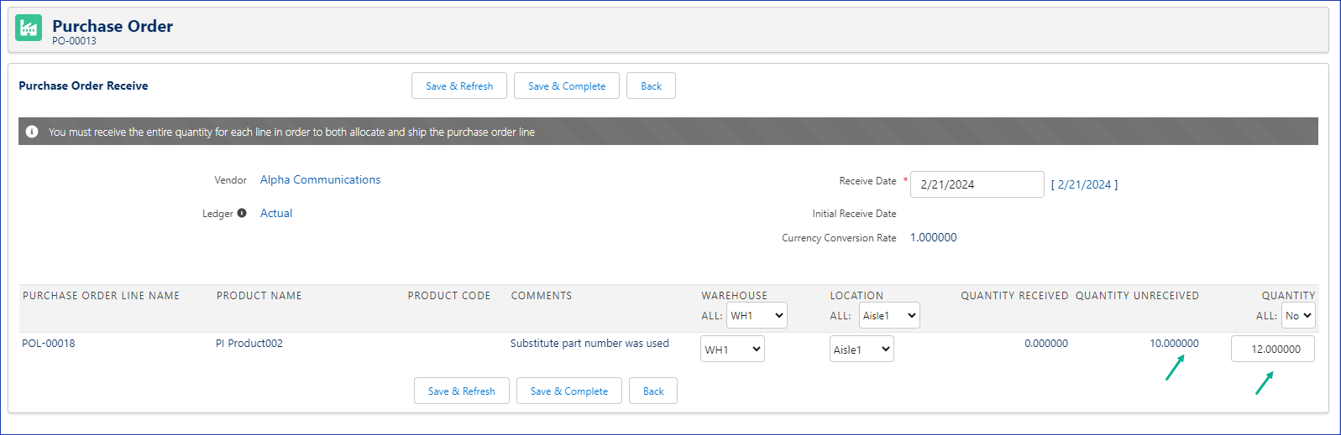Expand the Quantity ALL dropdown set to No
Image resolution: width=1341 pixels, height=435 pixels.
[x=1298, y=315]
